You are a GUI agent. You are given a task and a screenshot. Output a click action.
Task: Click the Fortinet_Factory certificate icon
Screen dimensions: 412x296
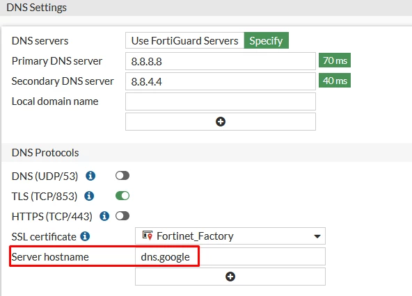coord(148,236)
